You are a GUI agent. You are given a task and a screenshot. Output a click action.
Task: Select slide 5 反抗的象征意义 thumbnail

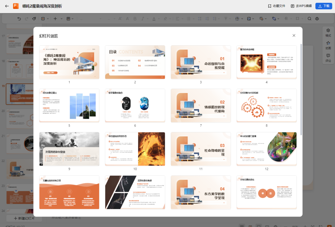pos(69,106)
